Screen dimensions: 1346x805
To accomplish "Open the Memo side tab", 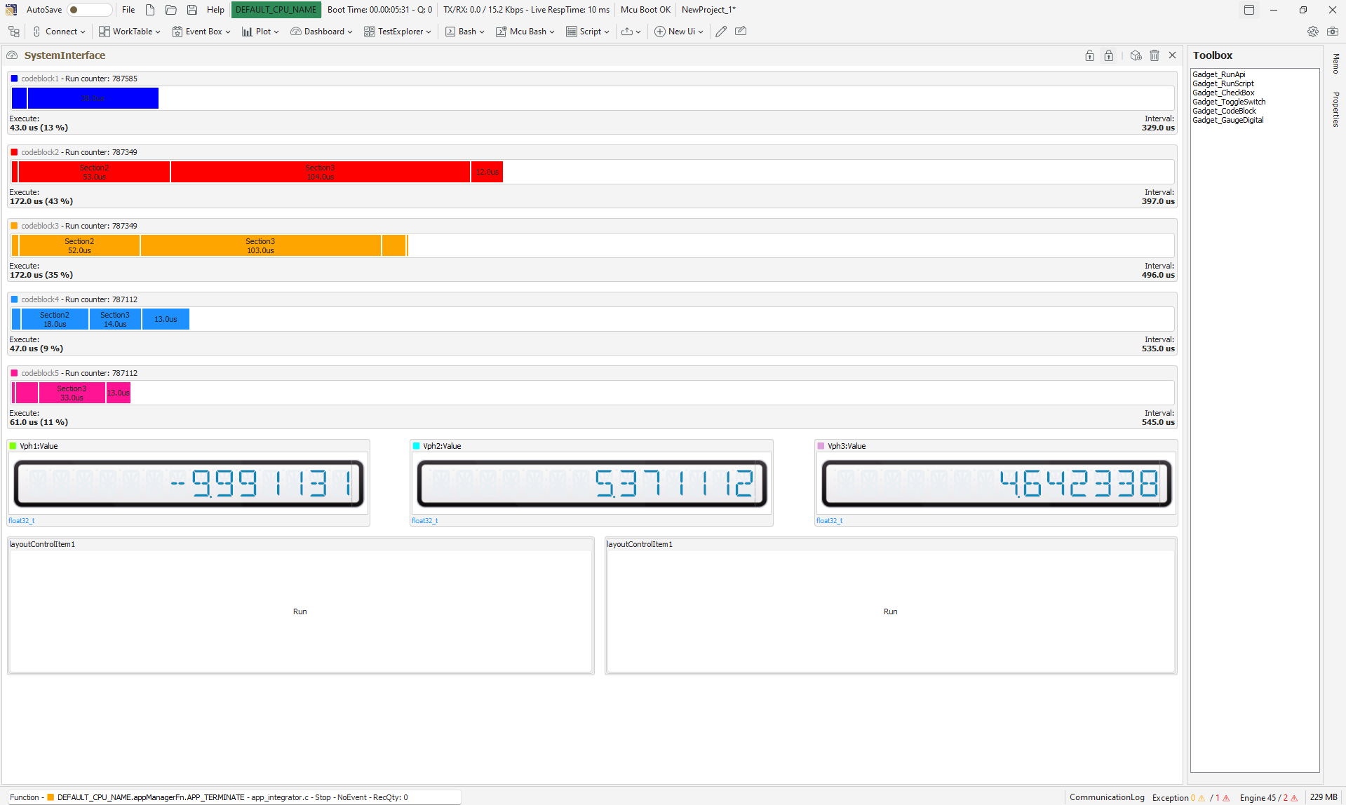I will pos(1335,64).
